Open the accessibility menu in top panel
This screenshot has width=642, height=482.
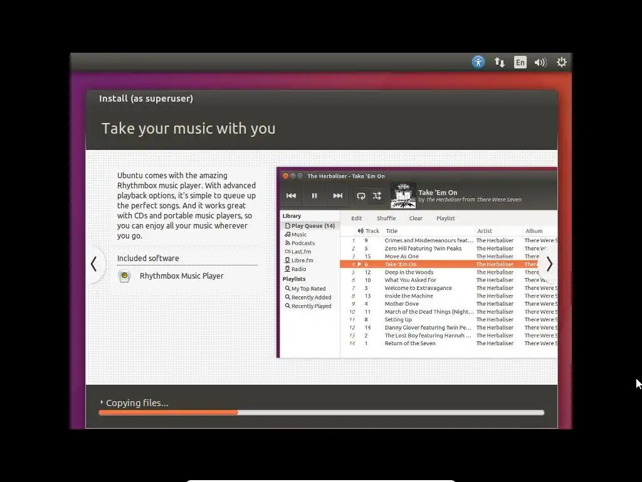(x=478, y=62)
